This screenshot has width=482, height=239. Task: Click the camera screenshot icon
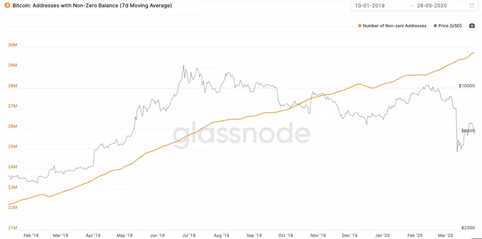tap(472, 25)
